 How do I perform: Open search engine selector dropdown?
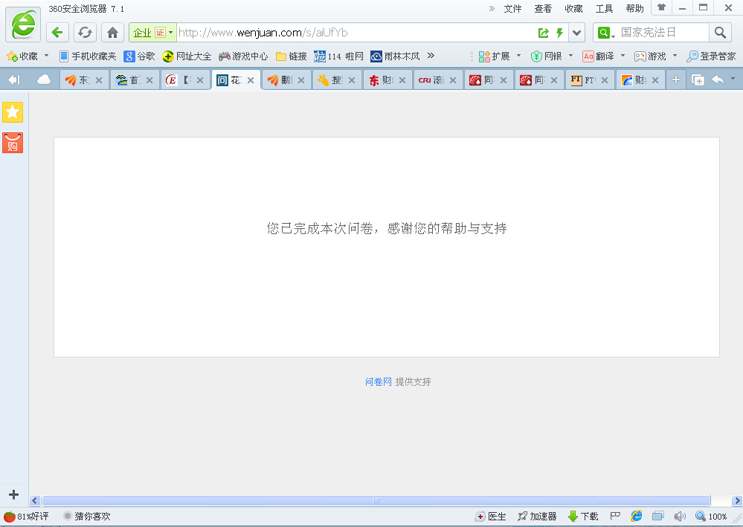[x=606, y=33]
